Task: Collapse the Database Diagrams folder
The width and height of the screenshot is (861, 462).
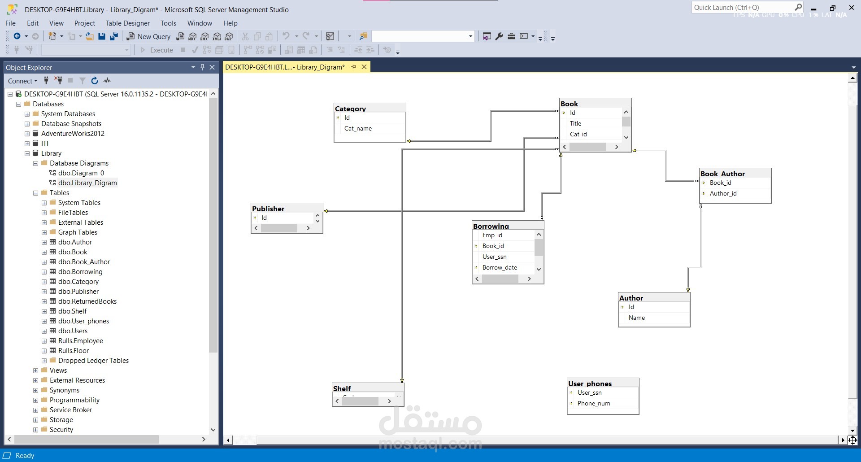Action: [35, 163]
